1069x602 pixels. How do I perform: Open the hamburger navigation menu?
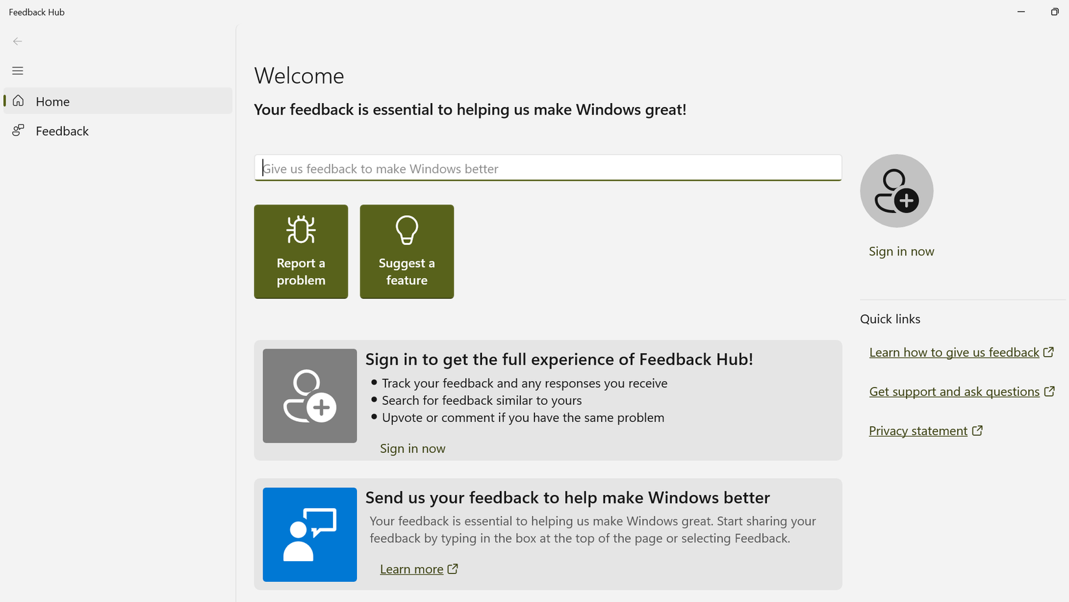(17, 70)
